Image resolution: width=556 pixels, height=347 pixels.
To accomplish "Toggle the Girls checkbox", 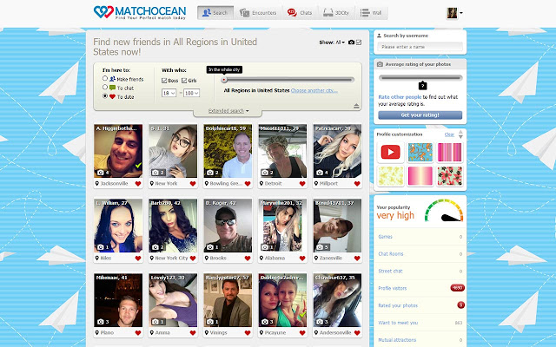I will [184, 81].
